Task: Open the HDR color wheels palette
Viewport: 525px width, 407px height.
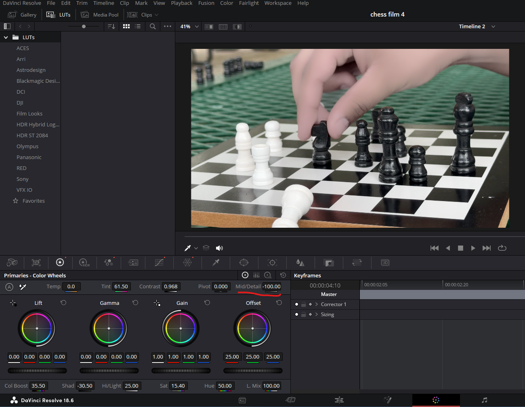Action: (84, 262)
